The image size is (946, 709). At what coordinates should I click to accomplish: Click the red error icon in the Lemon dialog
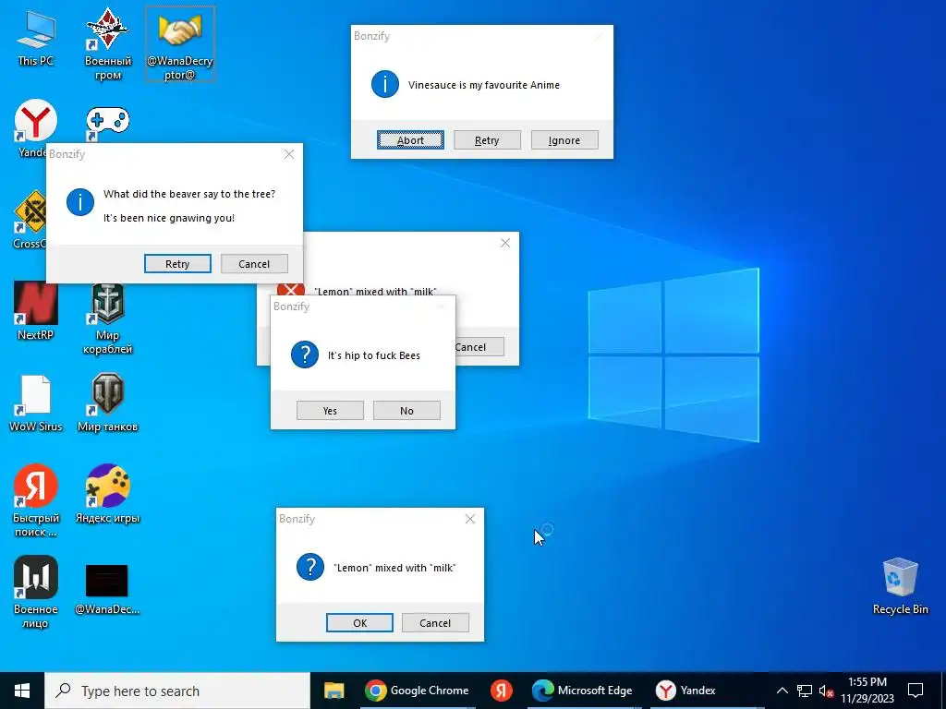click(x=291, y=290)
